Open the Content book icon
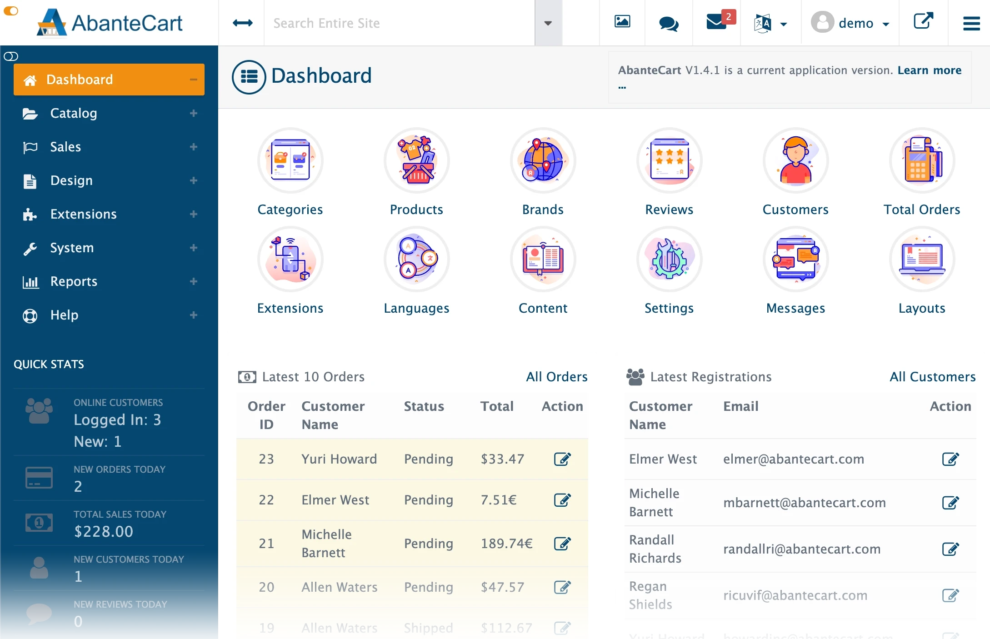The image size is (990, 639). (543, 259)
